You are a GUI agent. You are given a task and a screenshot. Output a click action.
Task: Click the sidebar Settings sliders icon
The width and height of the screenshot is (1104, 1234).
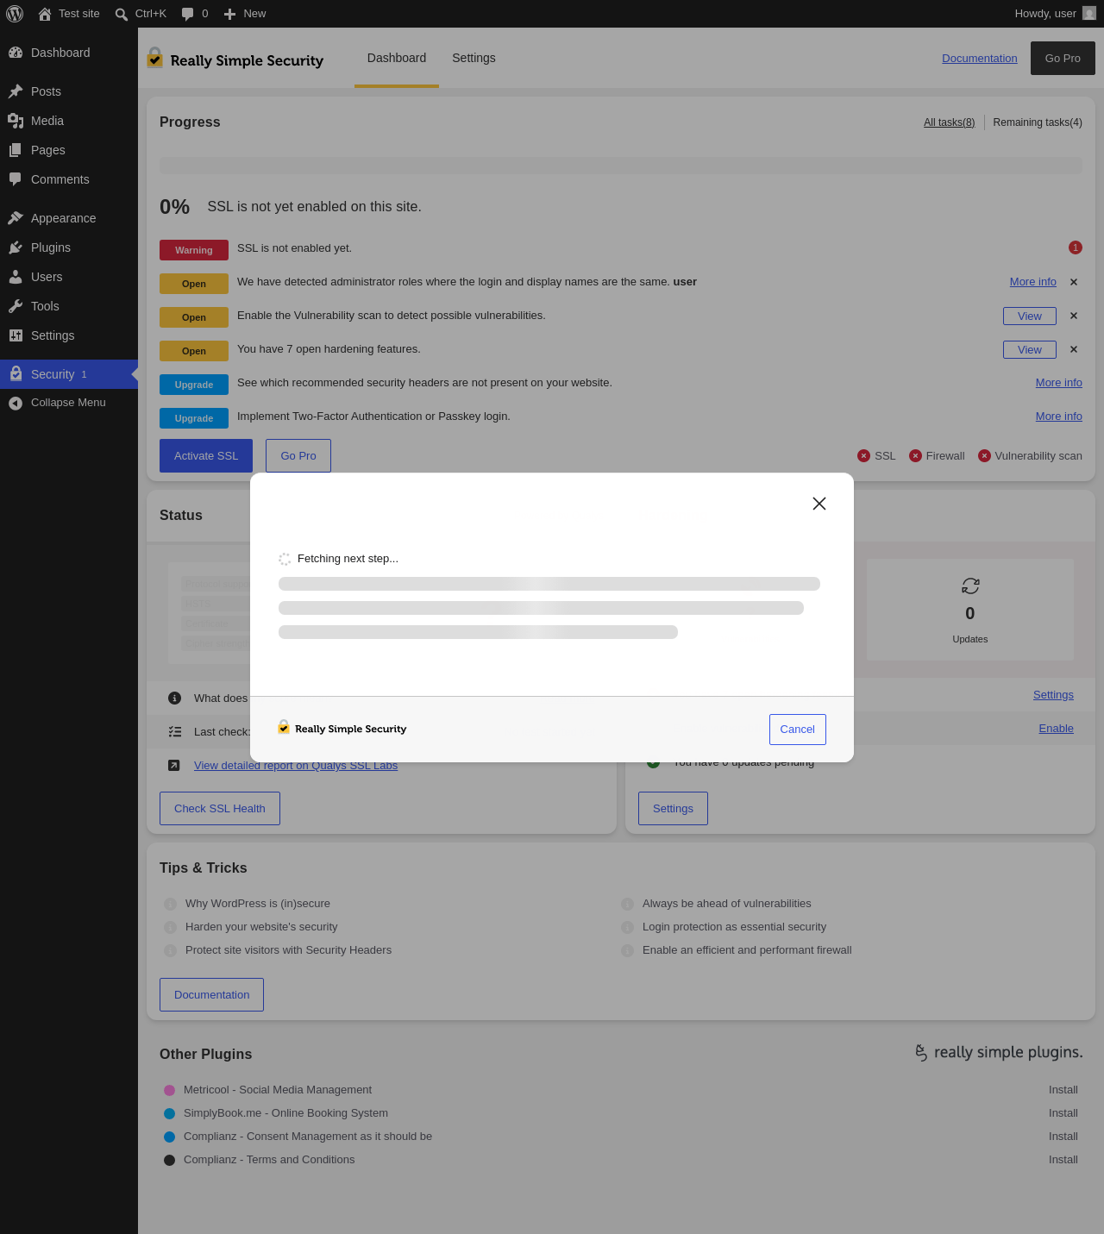(x=16, y=335)
